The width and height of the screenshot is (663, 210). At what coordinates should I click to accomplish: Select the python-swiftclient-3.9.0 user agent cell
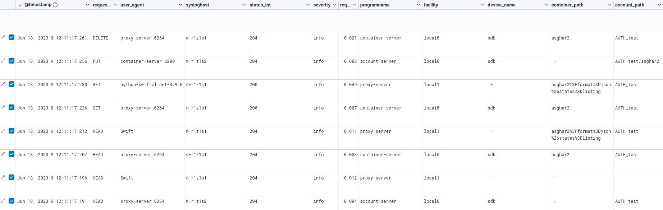click(x=151, y=85)
